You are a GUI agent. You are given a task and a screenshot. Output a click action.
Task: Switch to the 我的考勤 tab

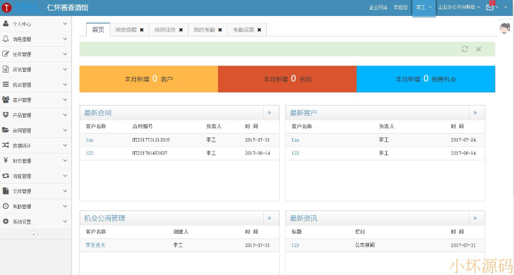coord(204,30)
